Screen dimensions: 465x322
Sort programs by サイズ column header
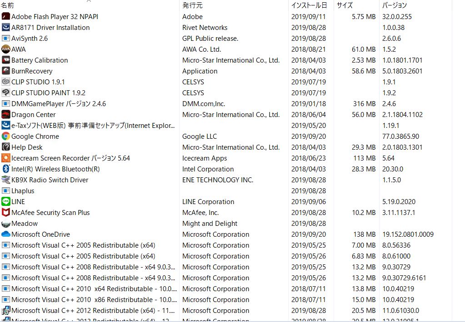345,6
